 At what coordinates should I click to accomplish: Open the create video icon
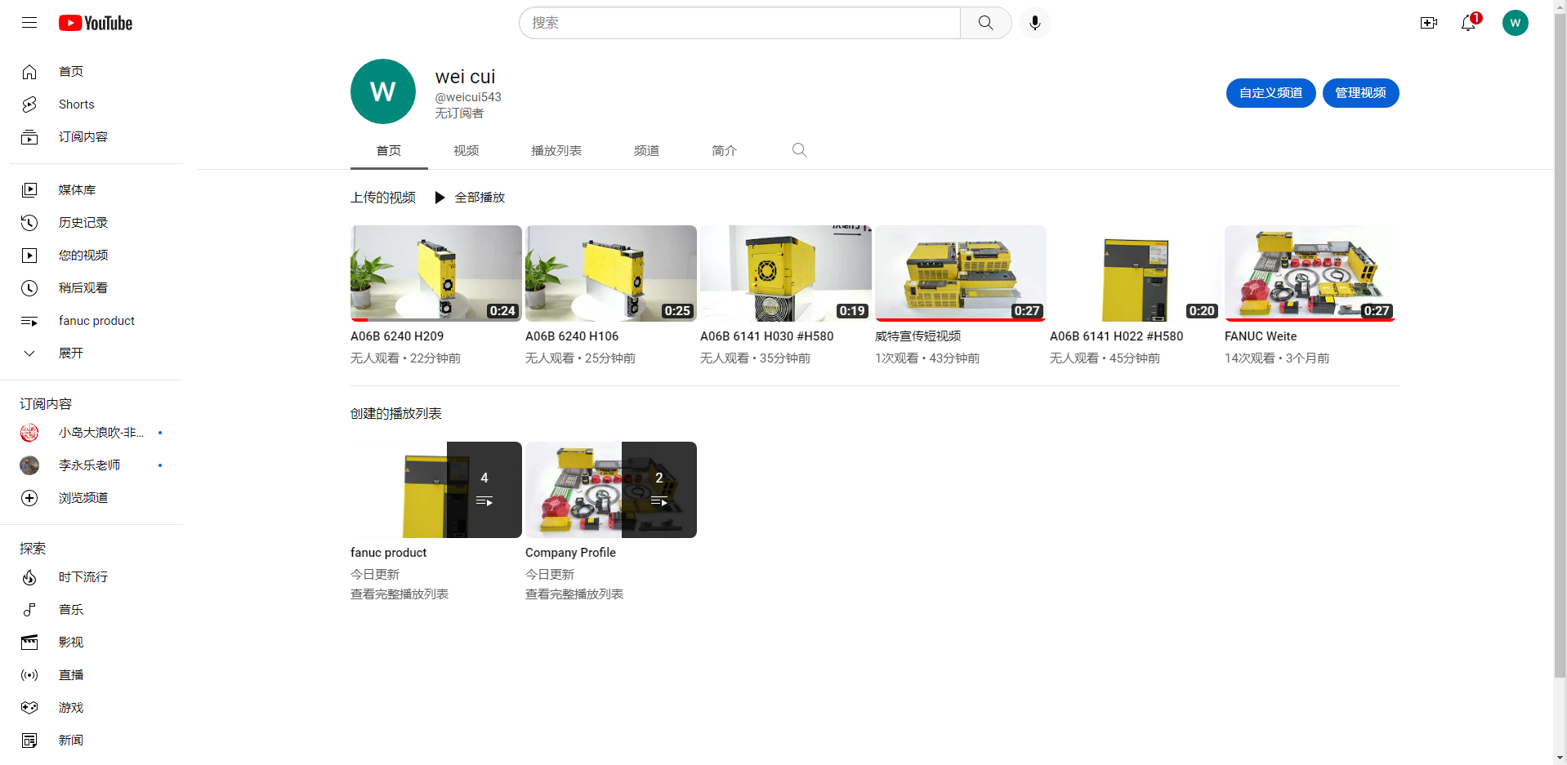coord(1428,23)
